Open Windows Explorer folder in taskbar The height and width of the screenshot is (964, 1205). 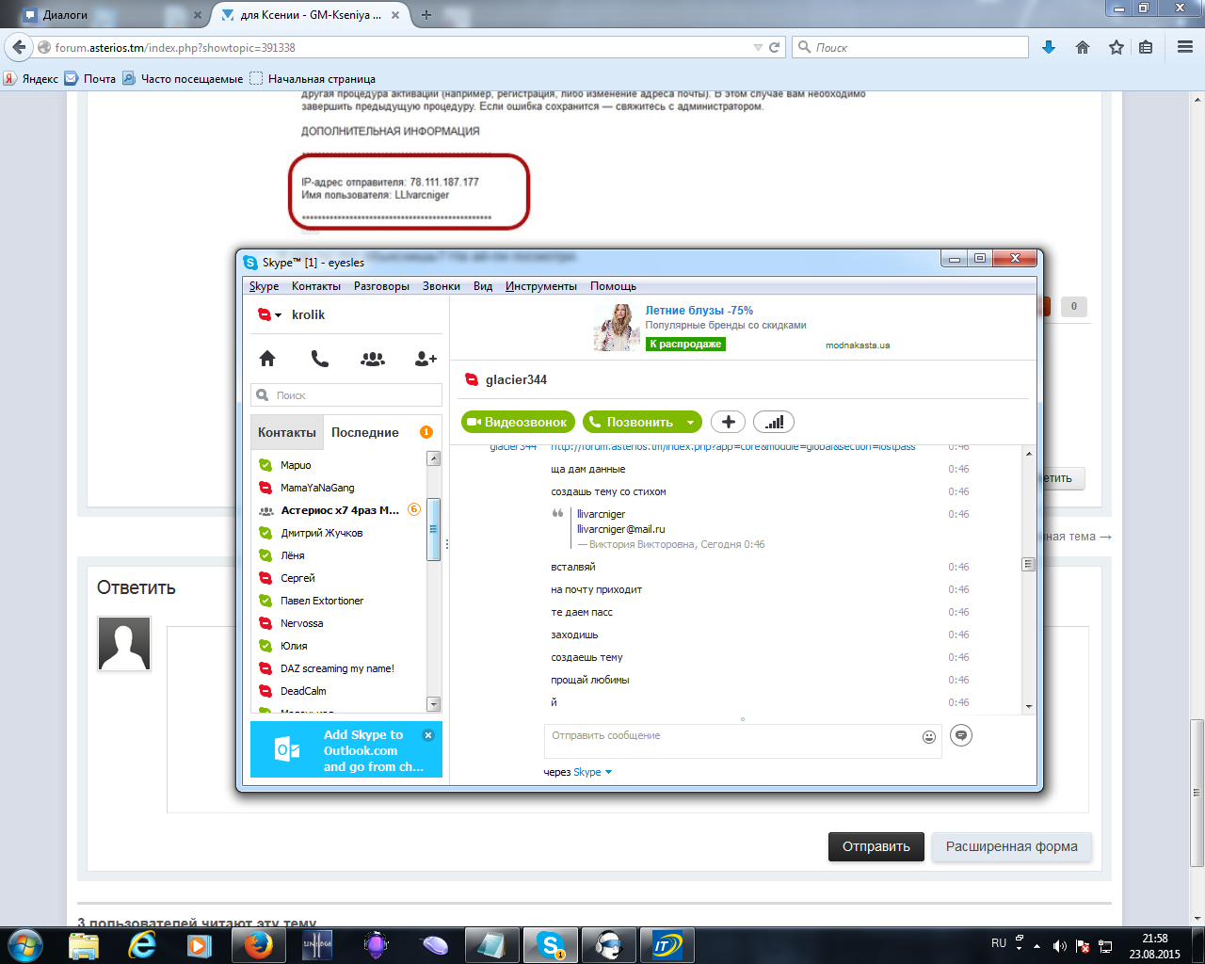tap(84, 945)
